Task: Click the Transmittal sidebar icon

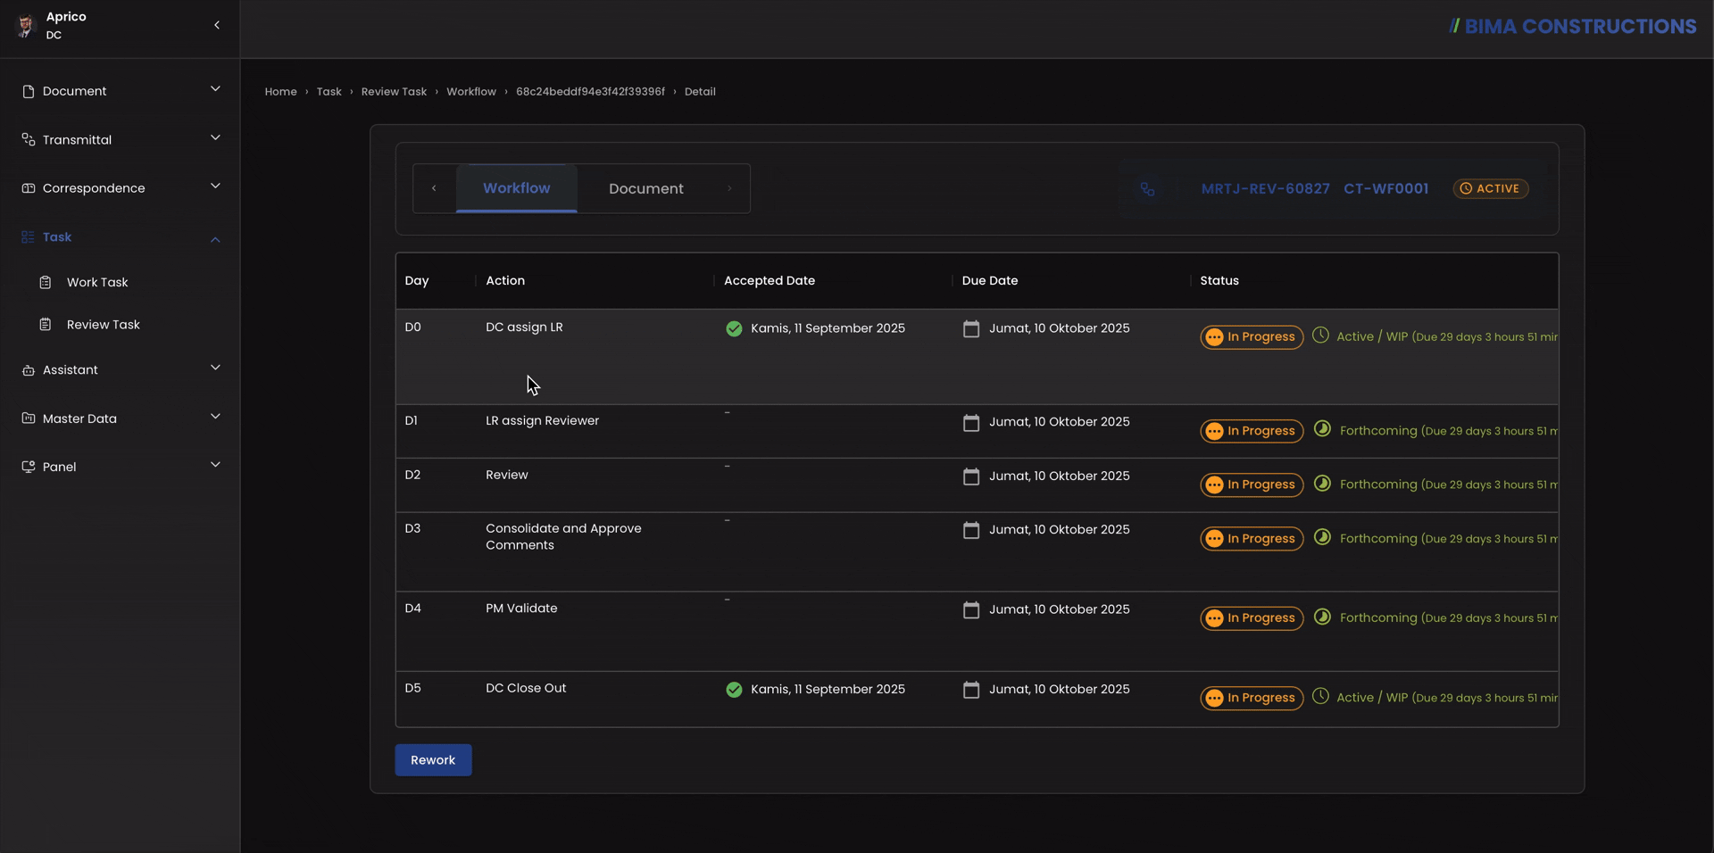Action: pos(28,140)
